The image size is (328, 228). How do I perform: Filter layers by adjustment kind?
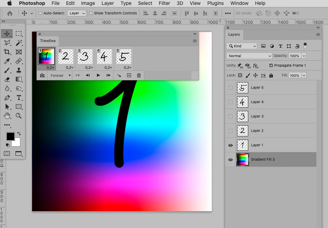(272, 46)
